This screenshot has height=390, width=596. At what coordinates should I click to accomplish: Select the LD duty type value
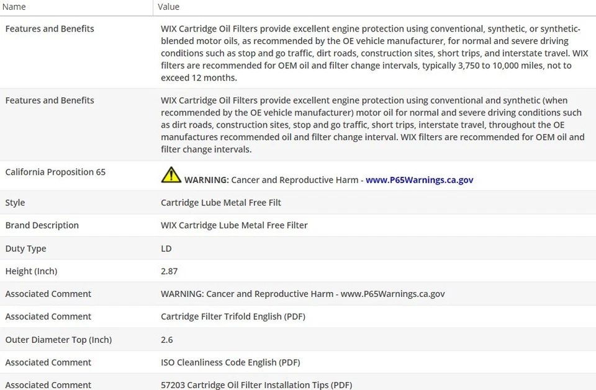(x=166, y=249)
